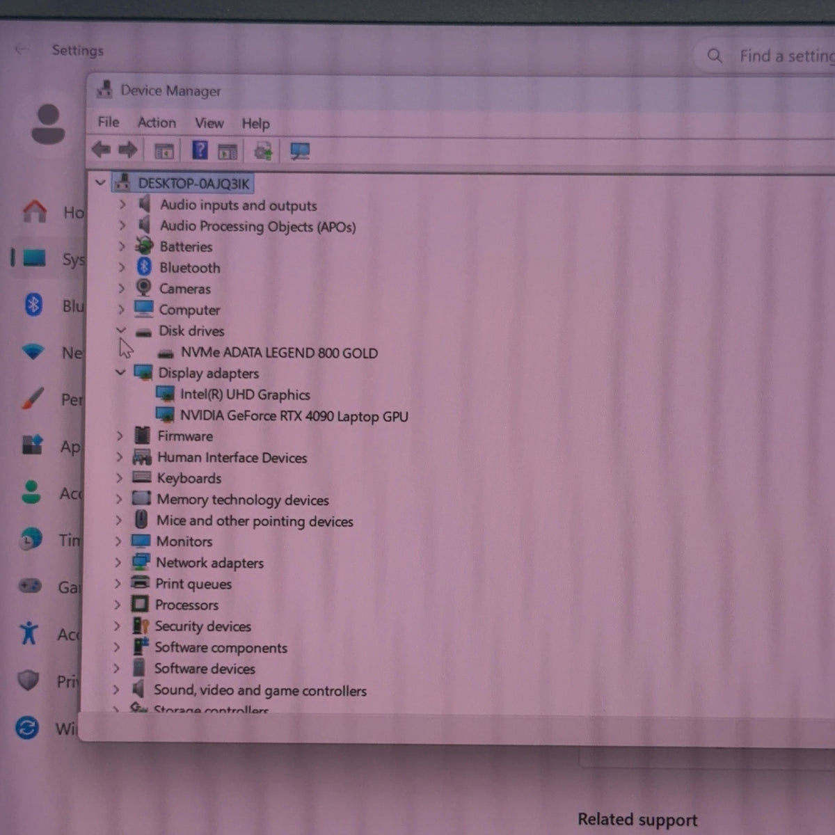835x835 pixels.
Task: Open System via its monitor icon in Settings
Action: click(x=34, y=259)
